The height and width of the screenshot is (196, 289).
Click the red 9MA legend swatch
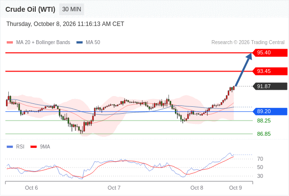[33, 147]
